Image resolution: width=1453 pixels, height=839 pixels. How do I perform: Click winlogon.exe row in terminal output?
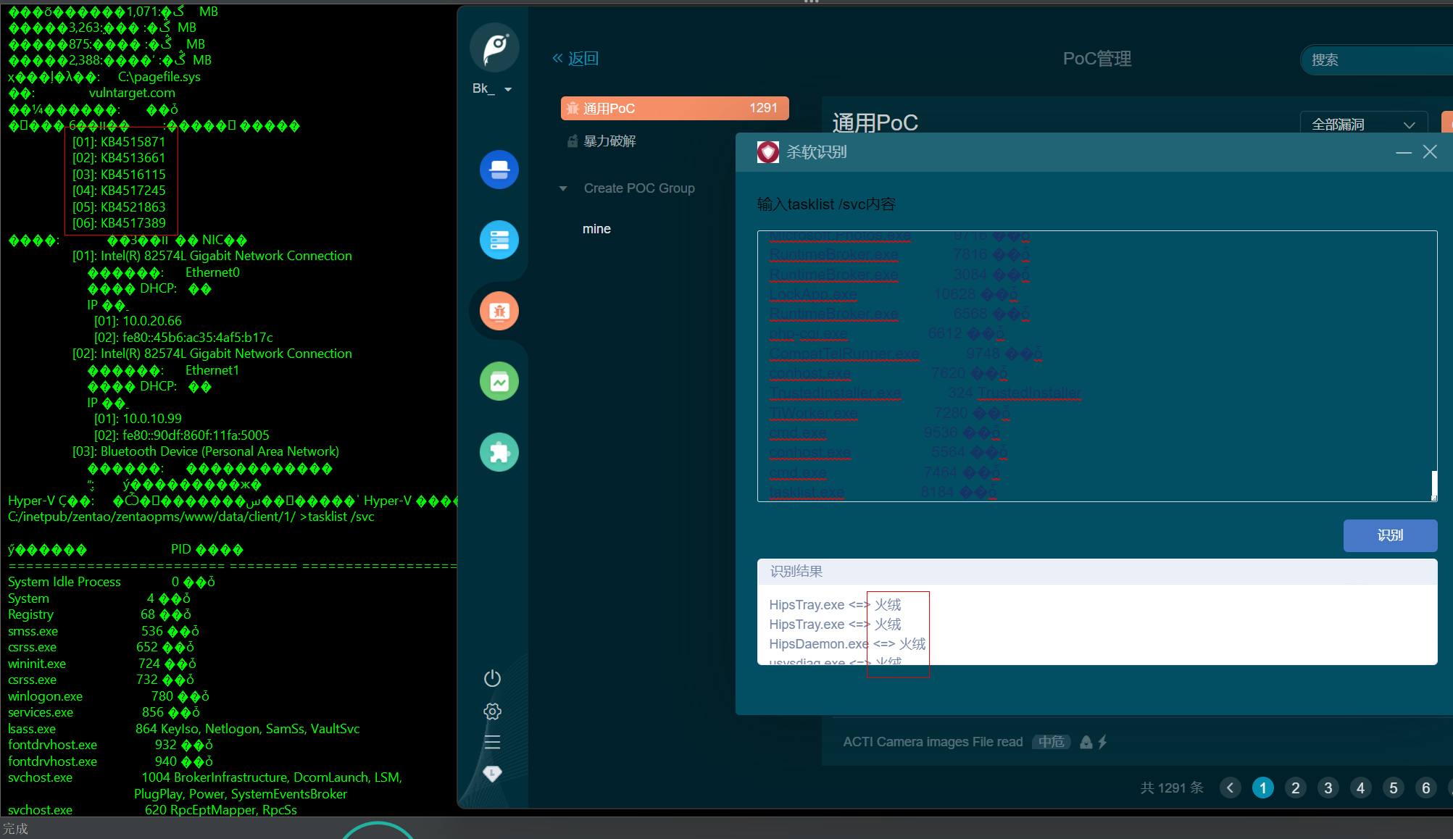coord(108,696)
